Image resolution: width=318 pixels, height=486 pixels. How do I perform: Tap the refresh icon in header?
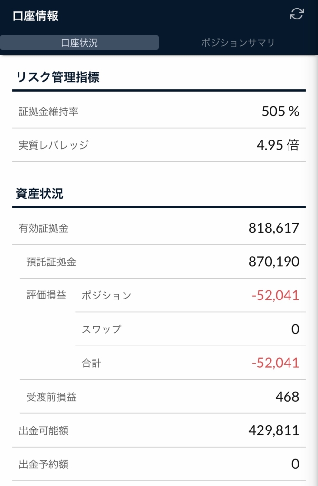click(x=297, y=14)
